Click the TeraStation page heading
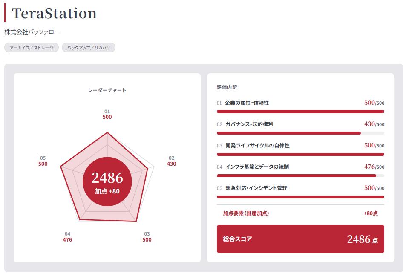The width and height of the screenshot is (403, 276). coord(54,13)
